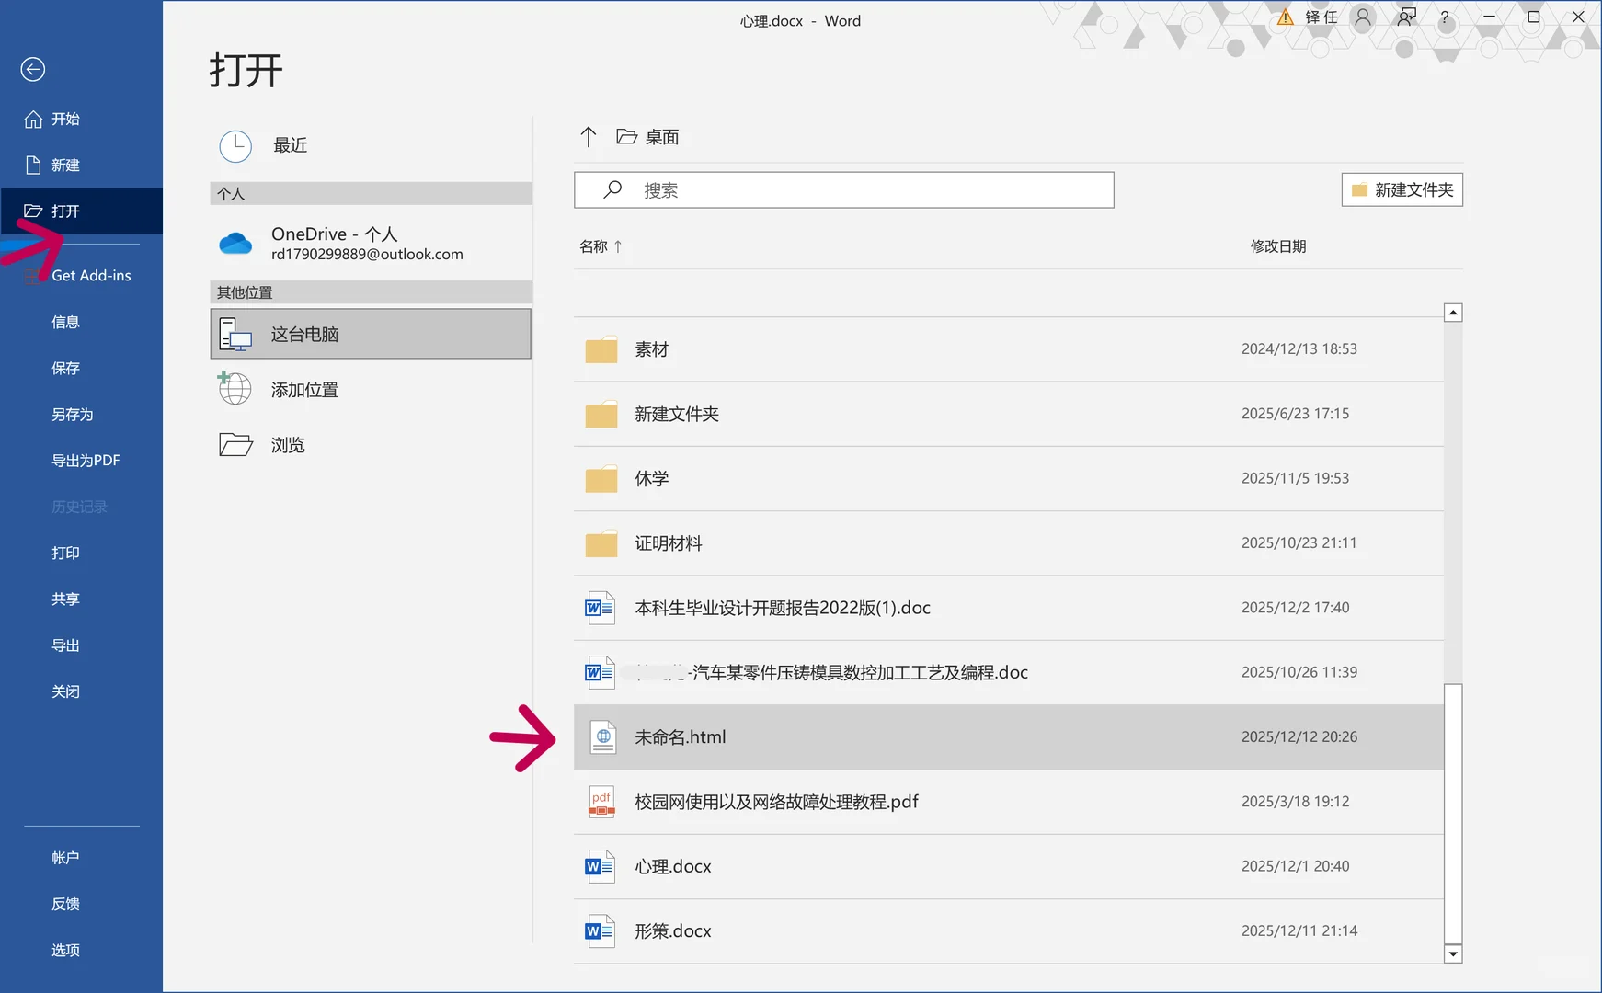Viewport: 1602px width, 993px height.
Task: Open the 新建 section in sidebar
Action: point(64,165)
